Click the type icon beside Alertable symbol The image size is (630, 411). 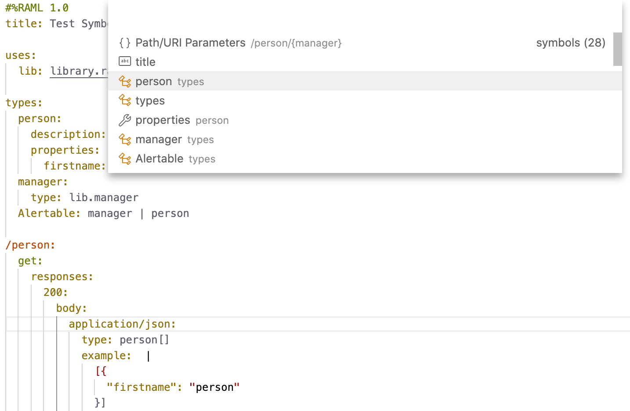(x=124, y=159)
